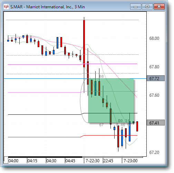
Task: Click the $0.31 profit label
Action: point(124,121)
